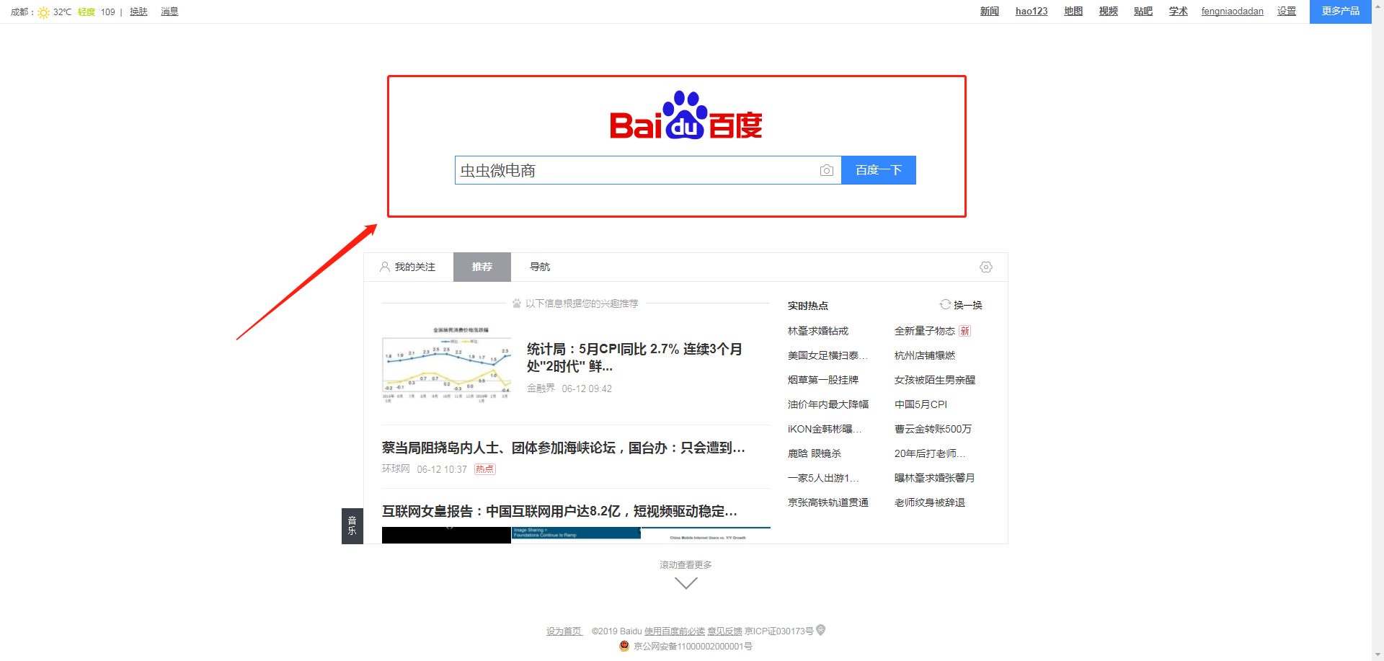Open 学术 in the top navigation

pyautogui.click(x=1179, y=12)
